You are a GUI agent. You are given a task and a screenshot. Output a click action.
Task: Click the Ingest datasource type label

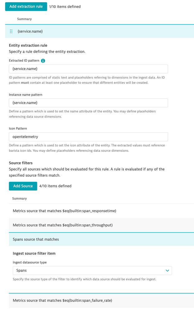coord(30,262)
